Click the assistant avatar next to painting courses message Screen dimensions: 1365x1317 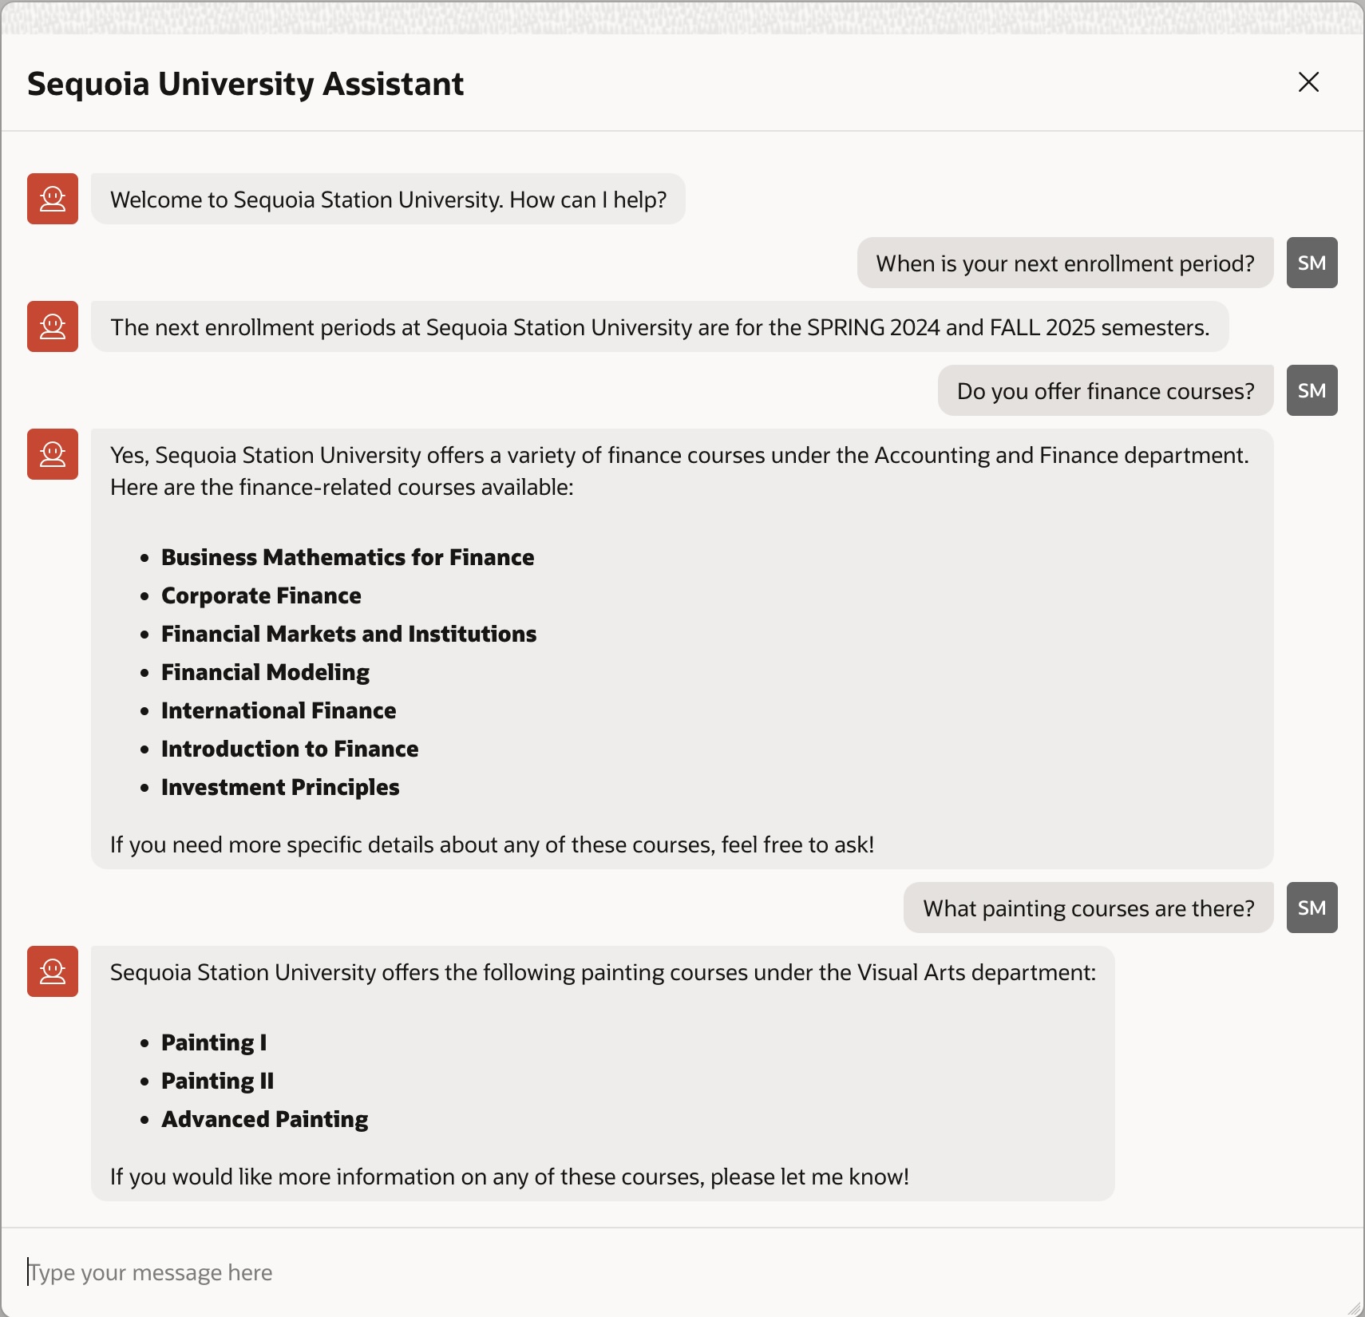tap(52, 971)
